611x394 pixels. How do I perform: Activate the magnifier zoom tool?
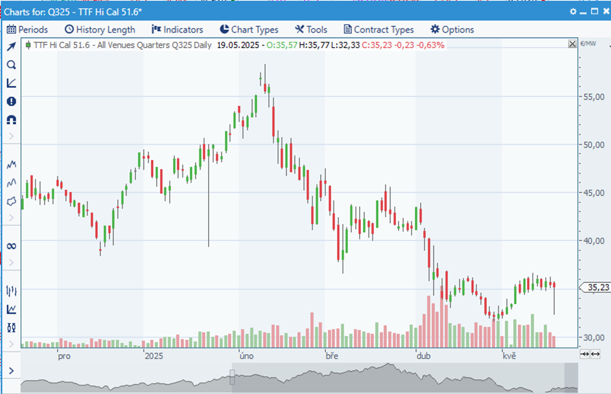(11, 65)
